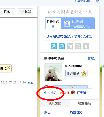
Task: Open the [管理] link
Action: (x=91, y=58)
